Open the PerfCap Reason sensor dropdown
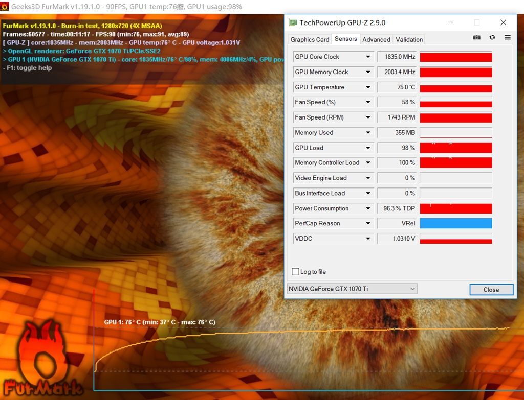524x400 pixels. (x=368, y=224)
